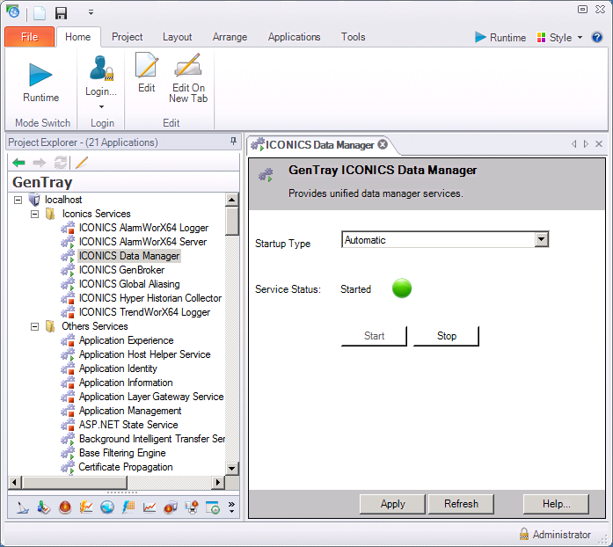The width and height of the screenshot is (613, 547).
Task: Click the green back arrow in Project Explorer
Action: pyautogui.click(x=18, y=163)
